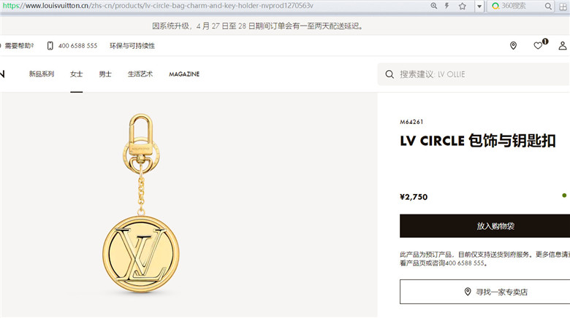The image size is (570, 318).
Task: Click the 寻找一家专卖店 button
Action: 485,292
